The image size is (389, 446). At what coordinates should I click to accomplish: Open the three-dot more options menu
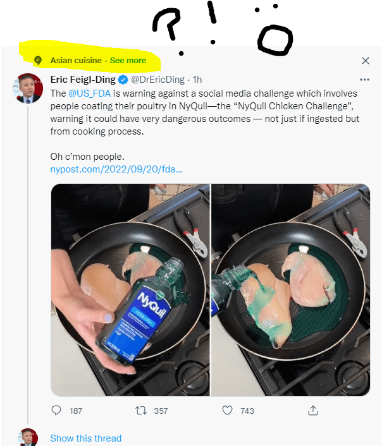tap(364, 80)
